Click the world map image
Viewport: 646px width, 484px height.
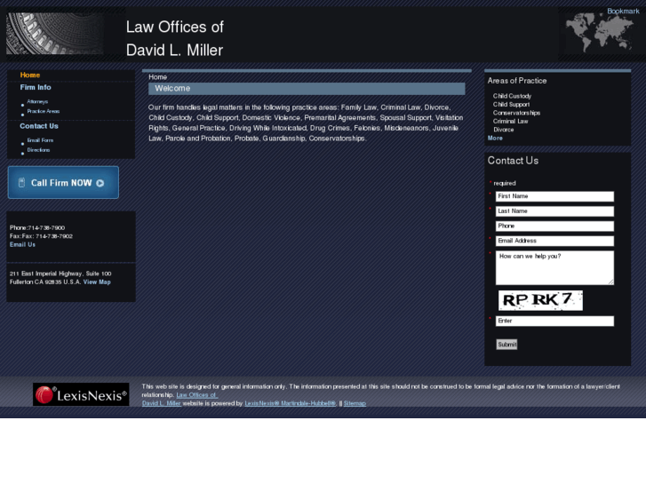tap(599, 32)
